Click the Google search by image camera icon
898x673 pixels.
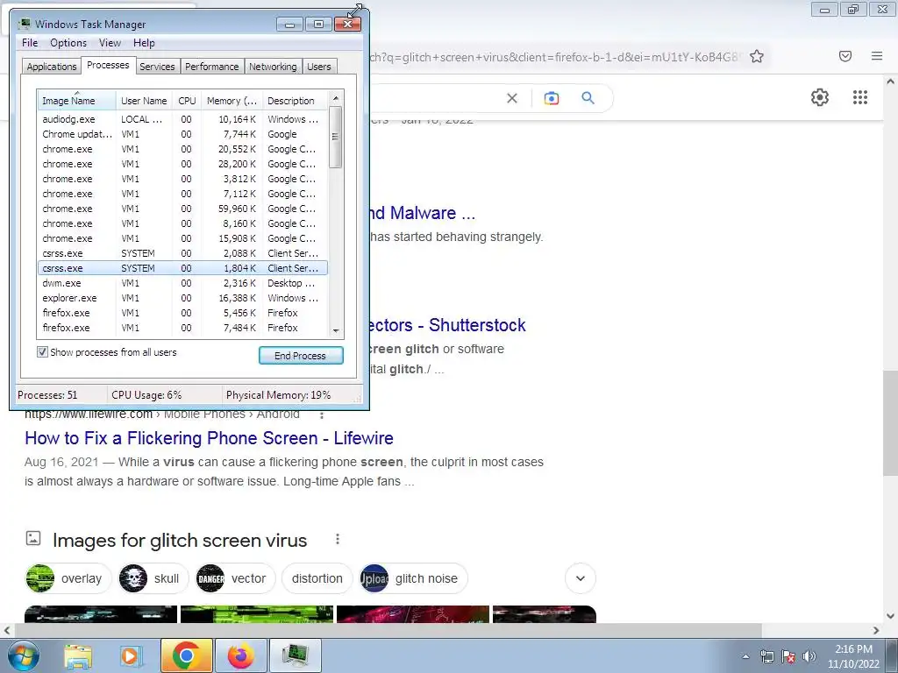pos(552,98)
